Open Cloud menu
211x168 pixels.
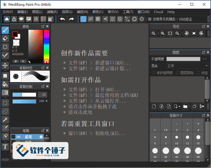pyautogui.click(x=158, y=12)
